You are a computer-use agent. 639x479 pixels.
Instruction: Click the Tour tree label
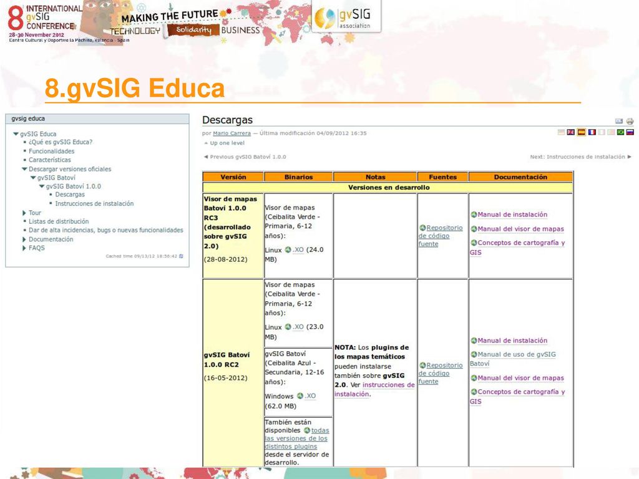[x=35, y=213]
